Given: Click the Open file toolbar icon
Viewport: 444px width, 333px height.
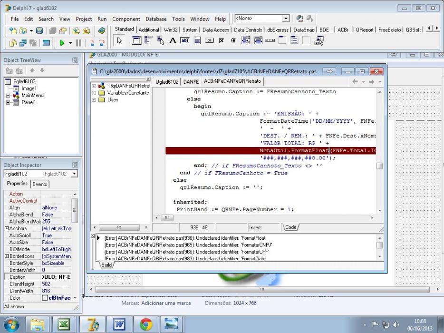Looking at the screenshot, I should (x=23, y=30).
